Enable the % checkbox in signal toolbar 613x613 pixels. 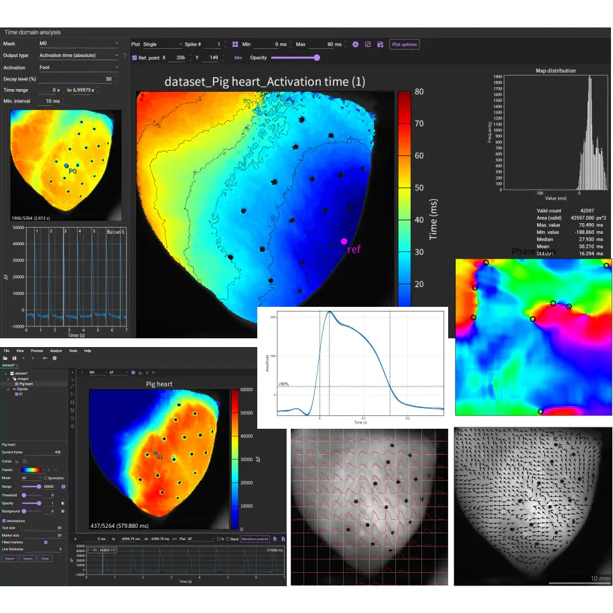point(218,539)
